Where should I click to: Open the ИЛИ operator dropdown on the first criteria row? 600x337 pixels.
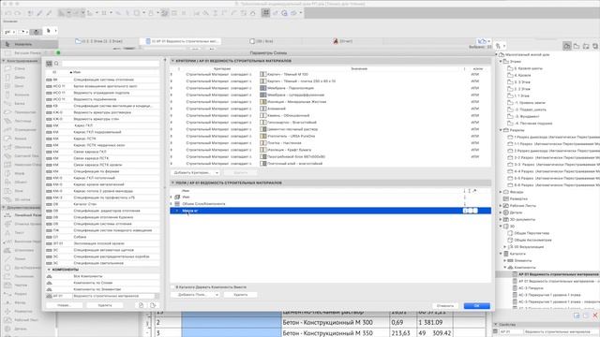pos(475,75)
